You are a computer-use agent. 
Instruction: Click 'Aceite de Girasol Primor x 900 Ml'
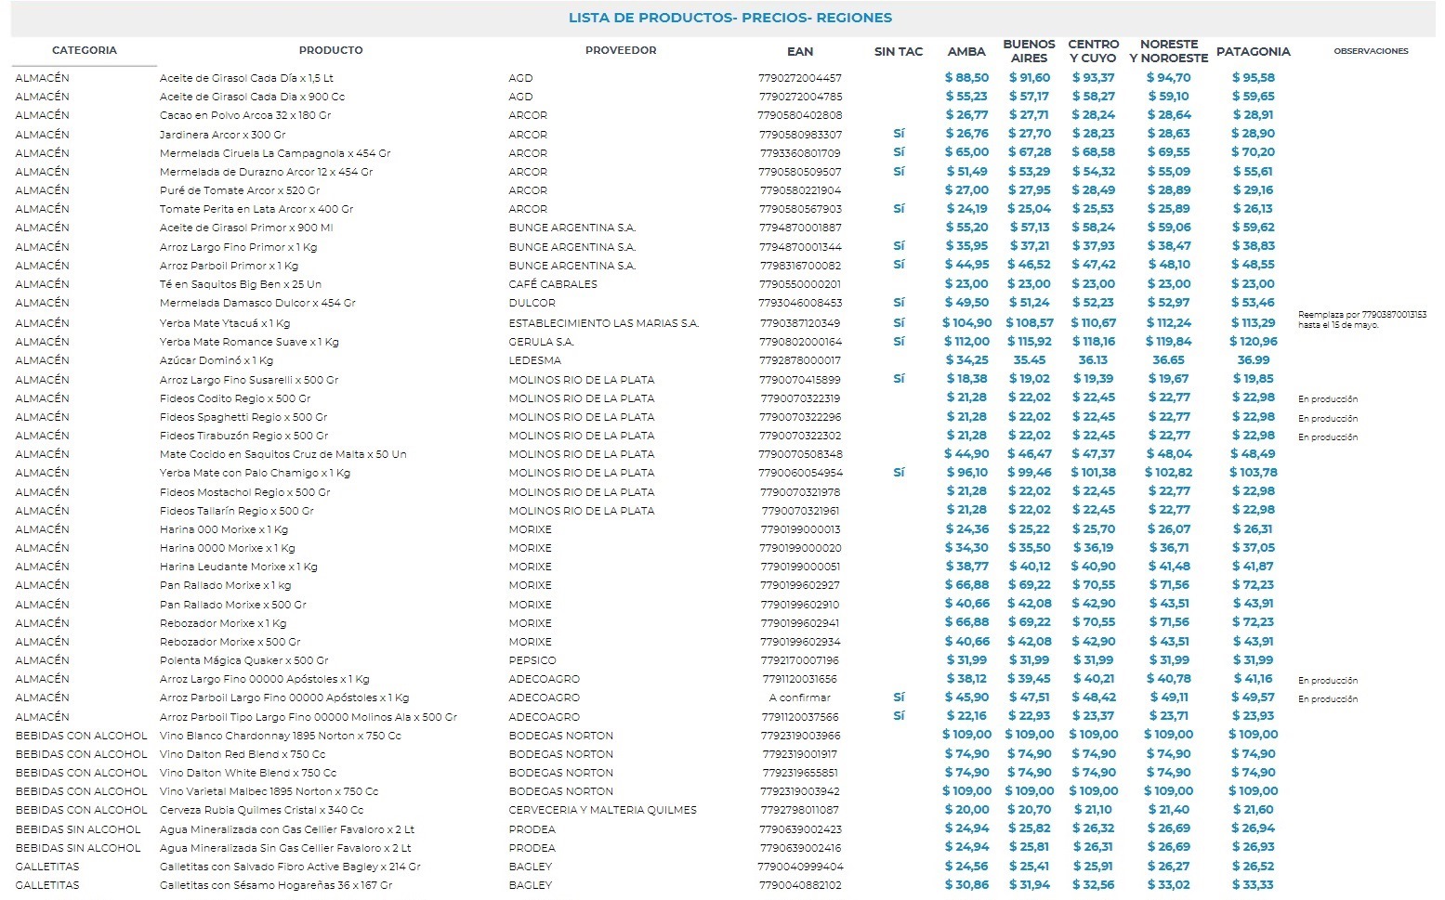(246, 228)
